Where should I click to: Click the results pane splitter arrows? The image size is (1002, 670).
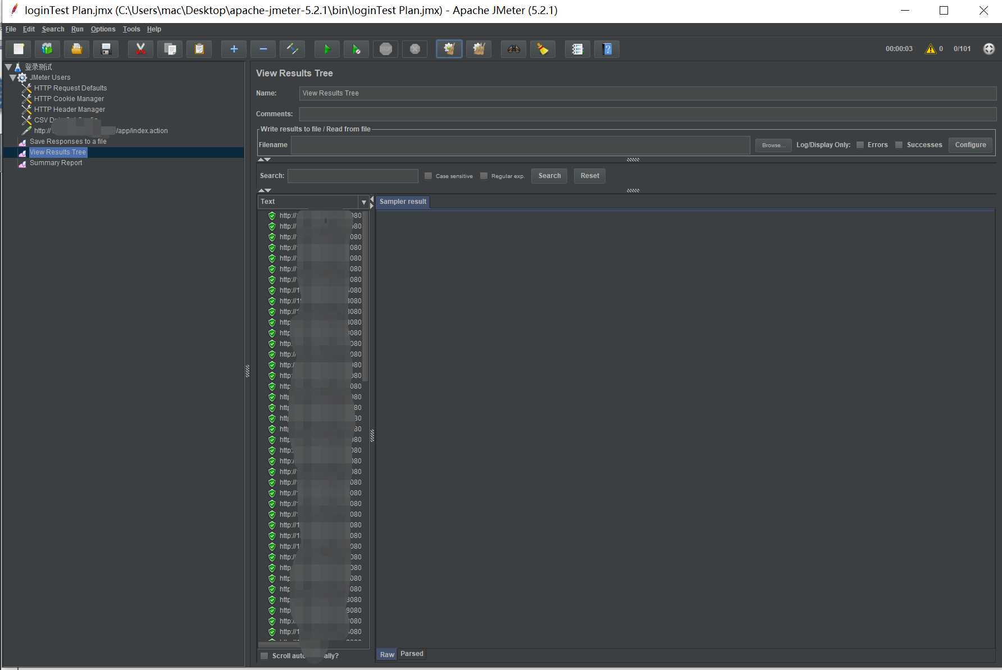(372, 202)
